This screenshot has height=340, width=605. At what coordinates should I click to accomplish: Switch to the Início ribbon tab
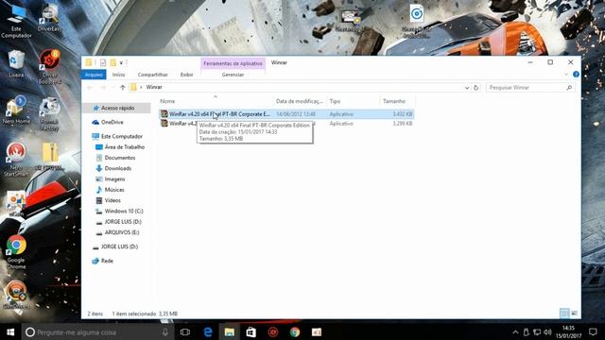118,75
